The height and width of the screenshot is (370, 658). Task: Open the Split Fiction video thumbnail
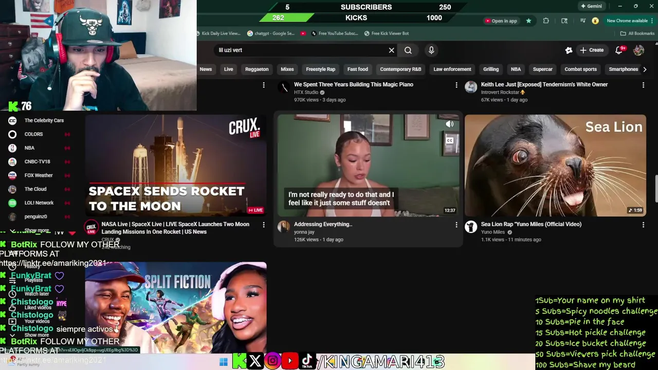click(176, 307)
